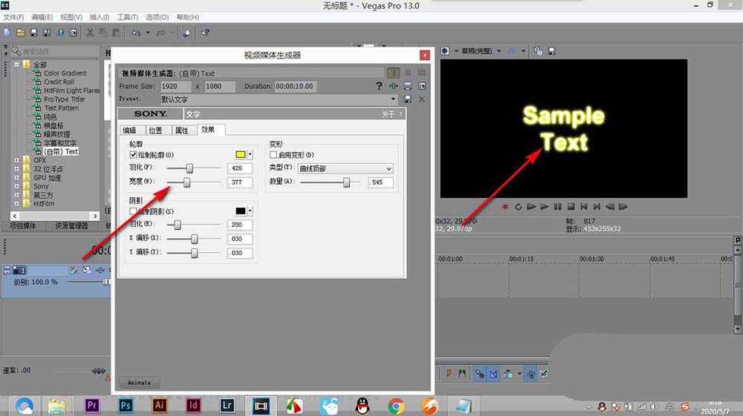Pause playback in preview transport
743x416 pixels.
click(x=558, y=207)
